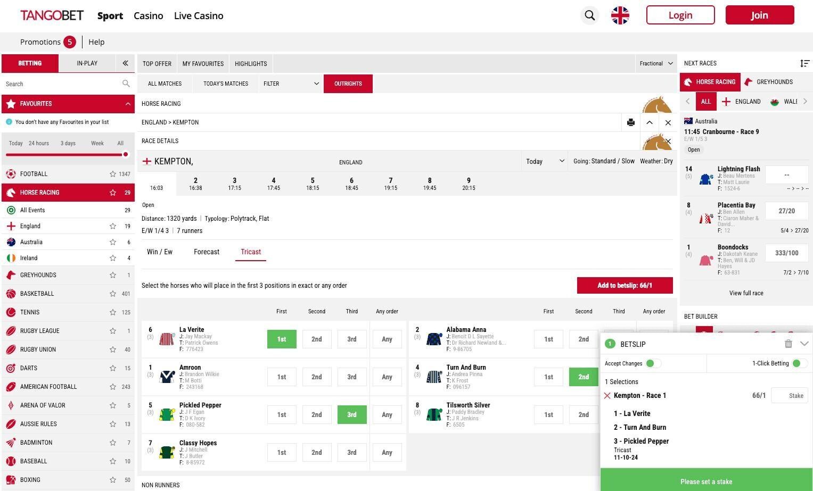
Task: Adjust the time range slider handle
Action: click(125, 155)
